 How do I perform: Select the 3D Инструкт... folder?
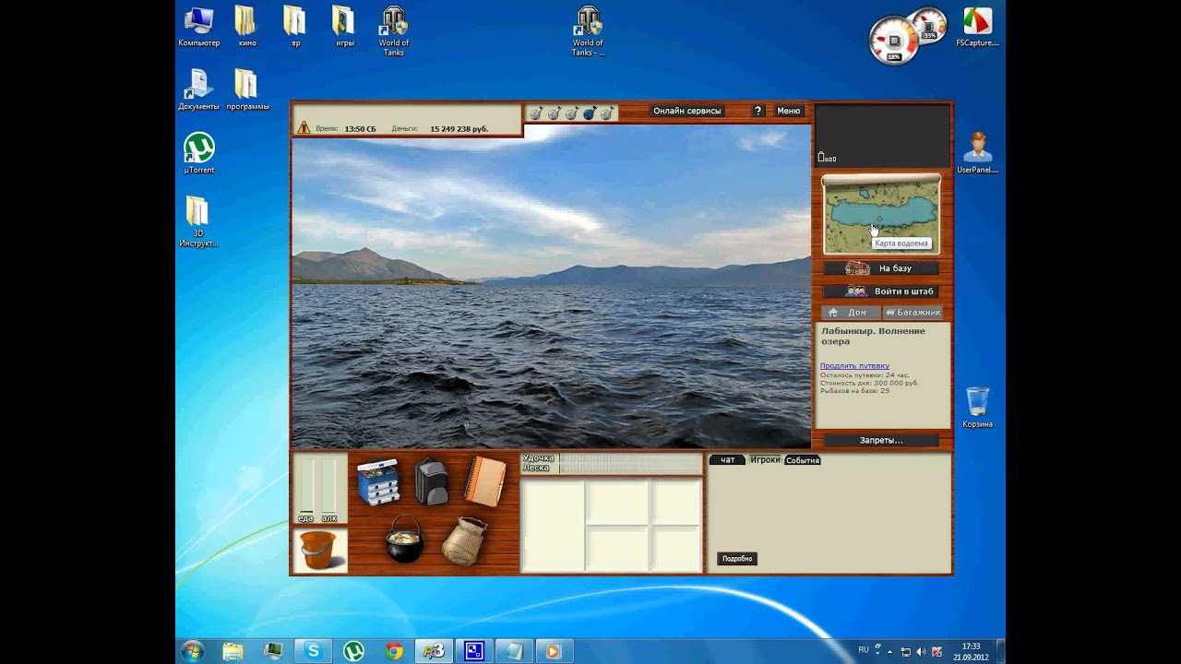(198, 222)
